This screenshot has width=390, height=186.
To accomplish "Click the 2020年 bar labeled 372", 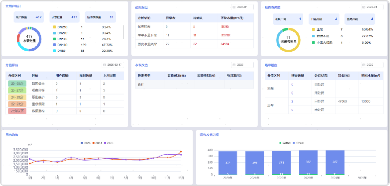I will (x=228, y=162).
